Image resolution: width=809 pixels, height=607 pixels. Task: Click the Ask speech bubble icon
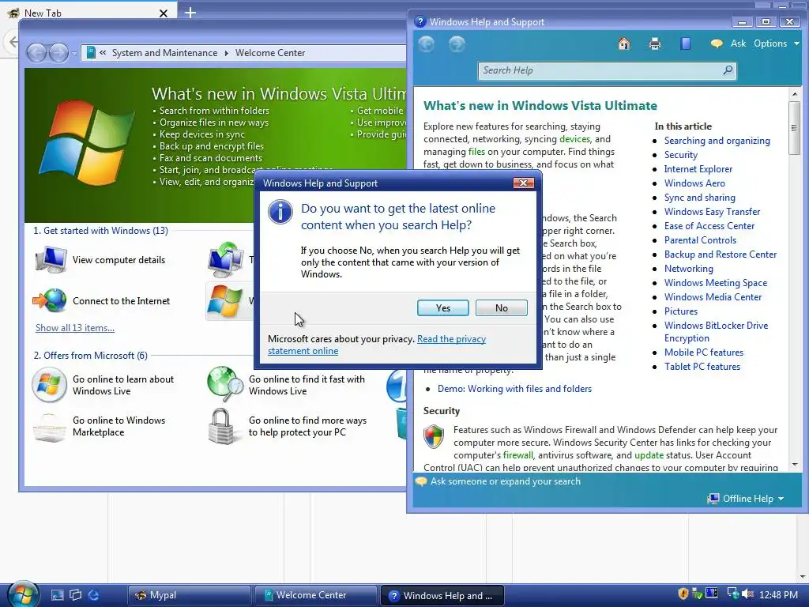click(x=717, y=44)
